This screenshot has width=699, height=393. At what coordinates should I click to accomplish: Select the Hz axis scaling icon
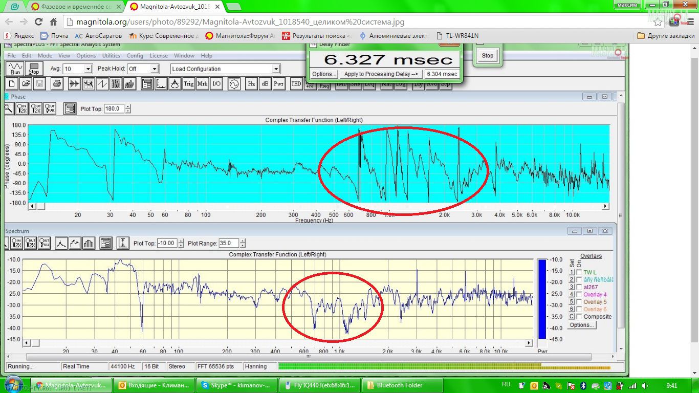(x=251, y=84)
